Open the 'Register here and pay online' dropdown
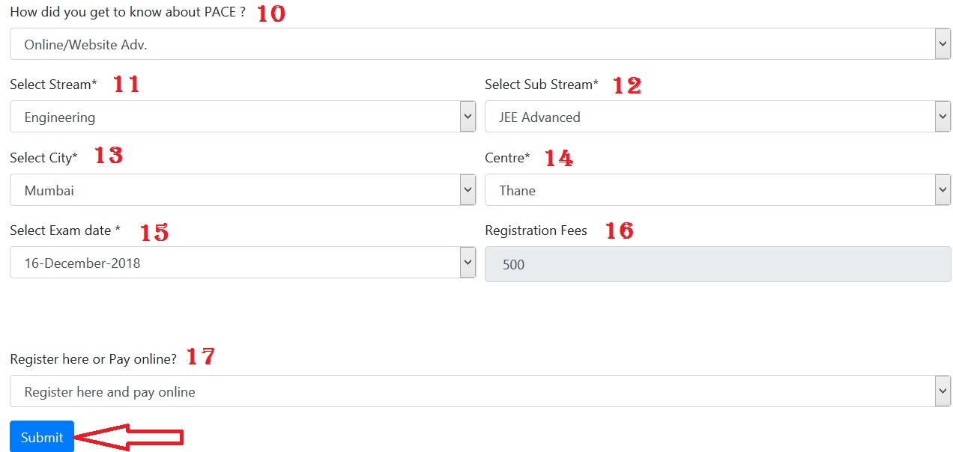Screen dimensions: 953x452 click(x=479, y=391)
